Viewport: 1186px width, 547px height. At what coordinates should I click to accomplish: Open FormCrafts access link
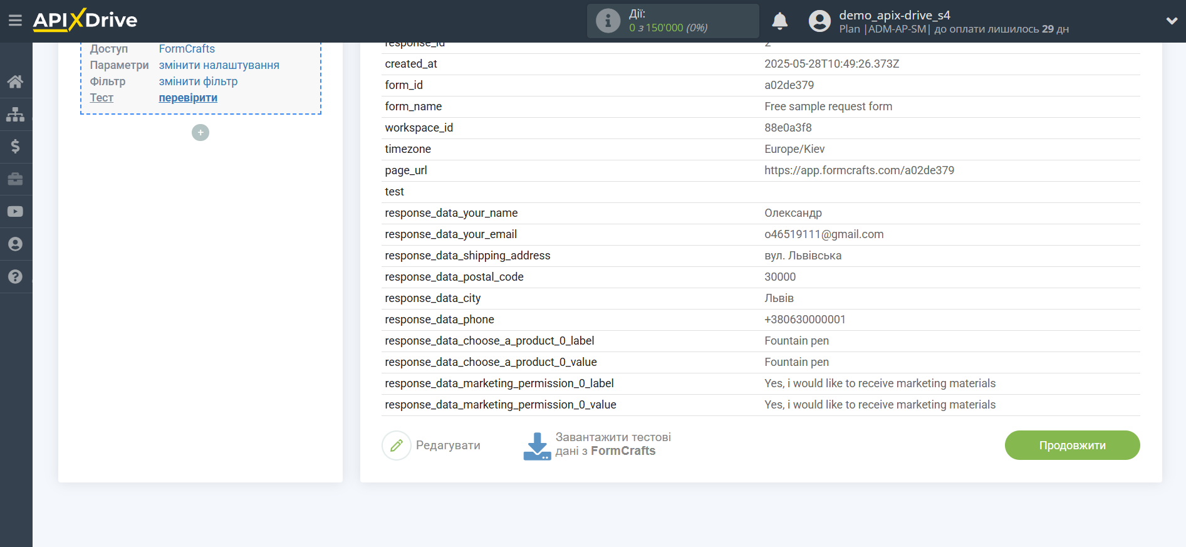click(x=187, y=49)
